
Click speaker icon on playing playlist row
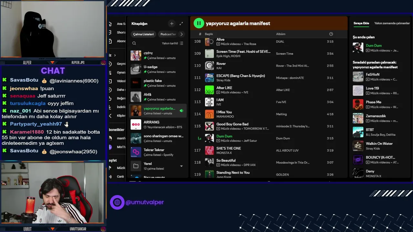tap(181, 111)
